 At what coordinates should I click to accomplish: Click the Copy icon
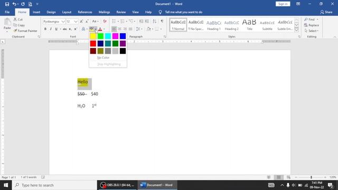[15, 25]
